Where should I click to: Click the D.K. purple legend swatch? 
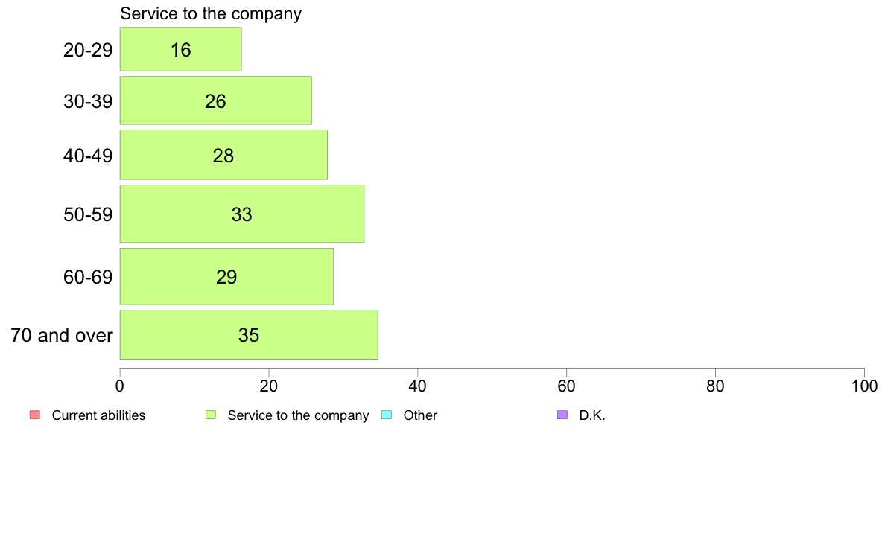pyautogui.click(x=562, y=415)
